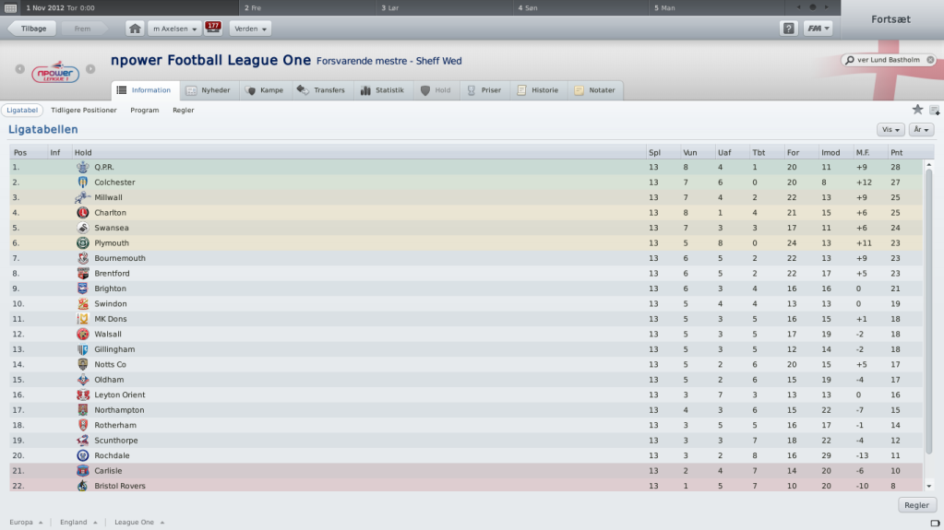The height and width of the screenshot is (530, 944).
Task: Open the Colchester team link
Action: click(114, 183)
